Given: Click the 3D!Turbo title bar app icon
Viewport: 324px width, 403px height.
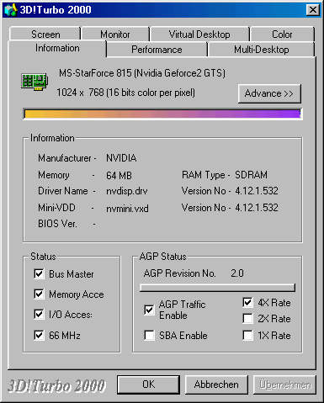Looking at the screenshot, I should 11,10.
